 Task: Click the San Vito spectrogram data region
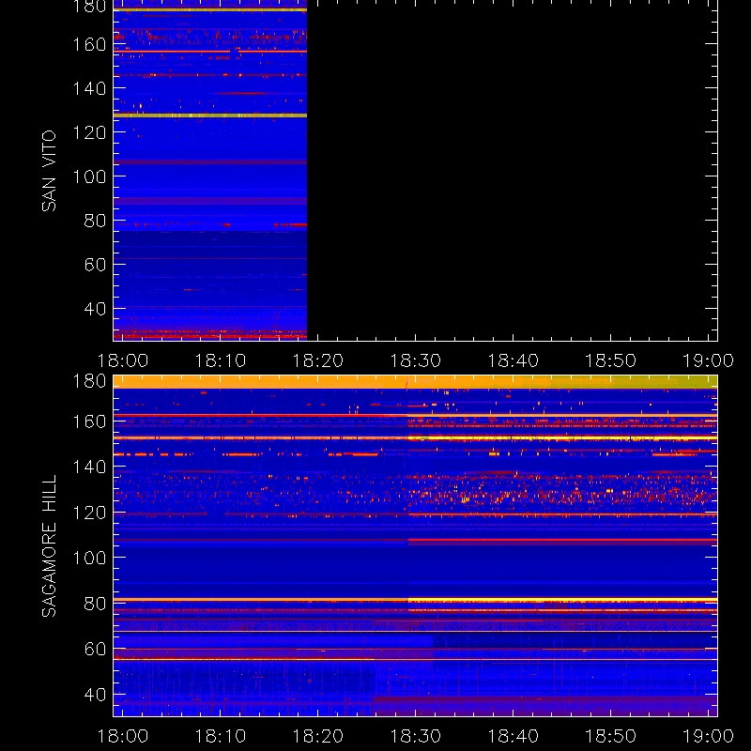coord(209,170)
